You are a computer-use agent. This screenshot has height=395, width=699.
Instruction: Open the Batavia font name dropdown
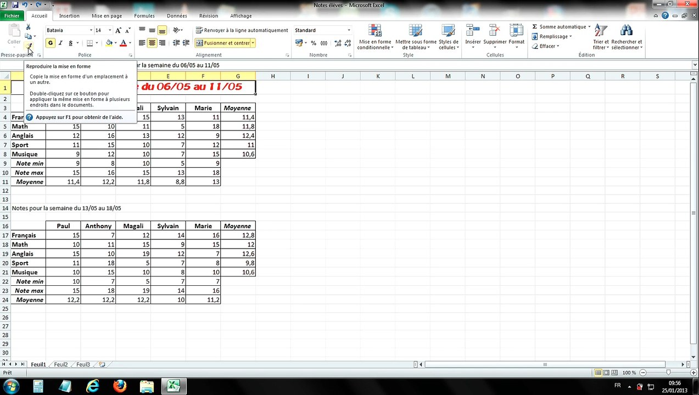[x=91, y=30]
